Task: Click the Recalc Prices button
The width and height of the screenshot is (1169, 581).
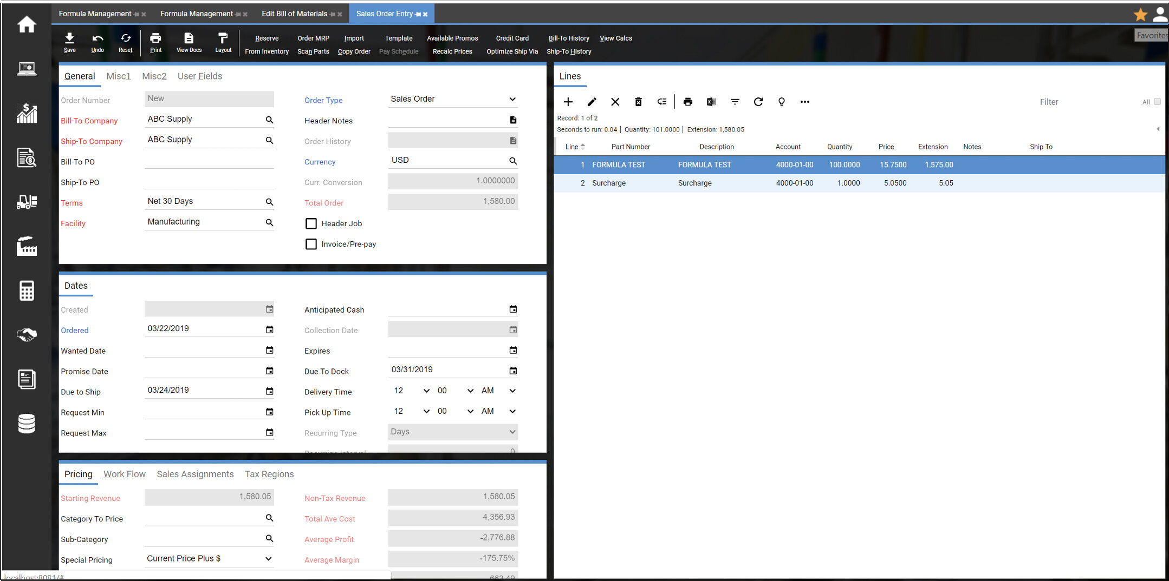Action: [452, 51]
